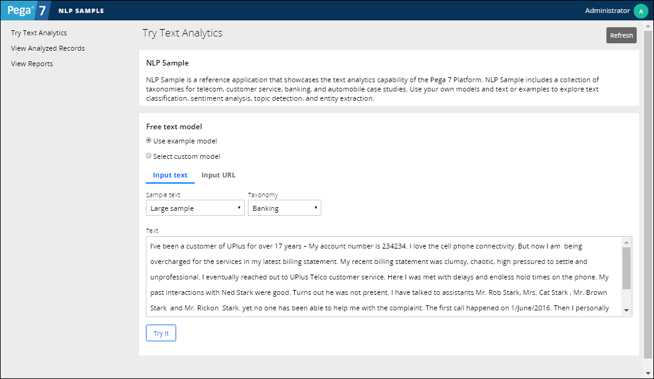The height and width of the screenshot is (379, 654).
Task: Click the Try it button
Action: point(161,333)
